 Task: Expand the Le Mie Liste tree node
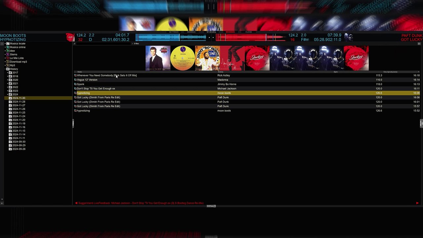(x=5, y=58)
